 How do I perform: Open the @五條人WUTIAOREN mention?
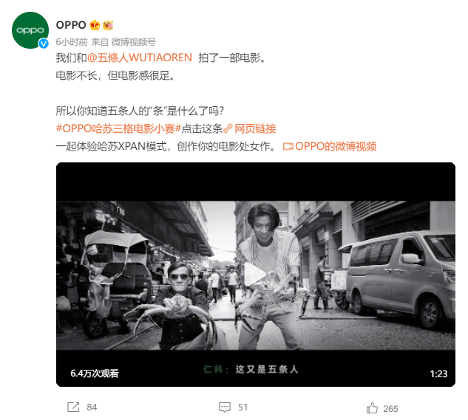tap(140, 58)
